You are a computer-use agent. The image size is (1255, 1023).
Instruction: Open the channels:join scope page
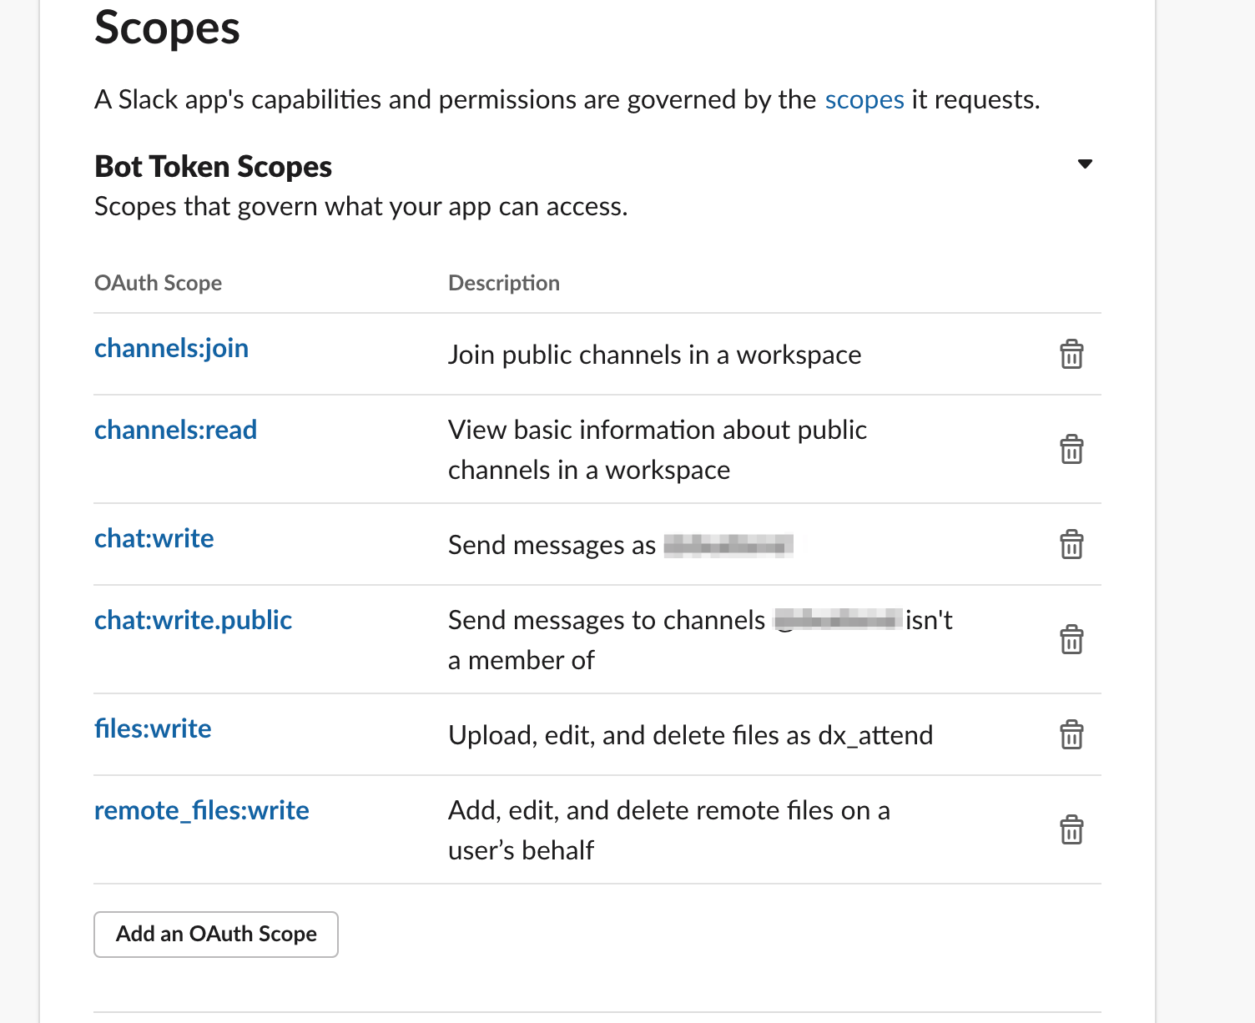[171, 348]
